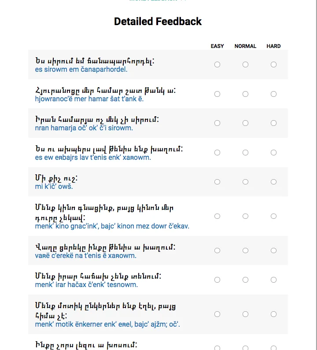Pick Normal for the 'nran hamarja' sentence
Image resolution: width=317 pixels, height=350 pixels.
pyautogui.click(x=245, y=123)
